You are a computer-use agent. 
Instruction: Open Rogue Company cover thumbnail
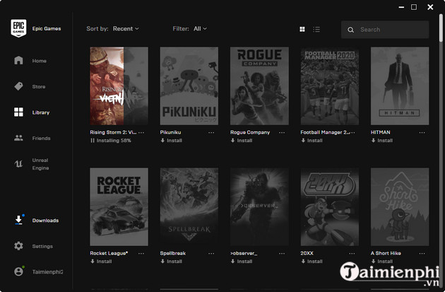point(259,86)
